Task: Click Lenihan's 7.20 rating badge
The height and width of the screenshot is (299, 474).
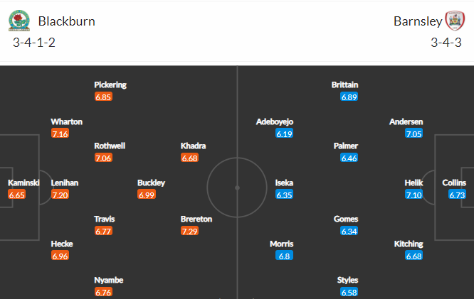Action: coord(60,195)
